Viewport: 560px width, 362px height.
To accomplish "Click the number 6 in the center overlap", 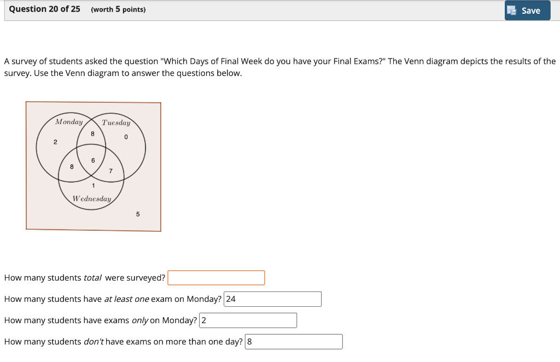I will pos(92,159).
